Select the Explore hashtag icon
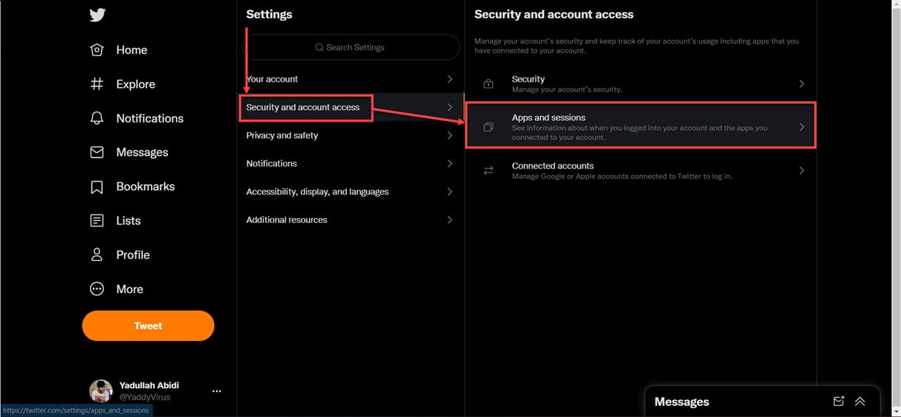This screenshot has height=417, width=901. click(98, 84)
